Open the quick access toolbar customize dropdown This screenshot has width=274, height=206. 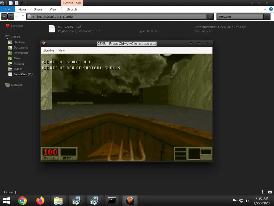tap(22, 3)
